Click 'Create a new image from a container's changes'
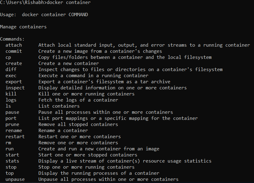The height and width of the screenshot is (183, 254). (100, 51)
